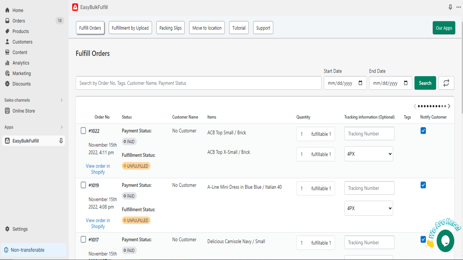Viewport: 463px width, 260px height.
Task: Click the green Search button
Action: 425,83
